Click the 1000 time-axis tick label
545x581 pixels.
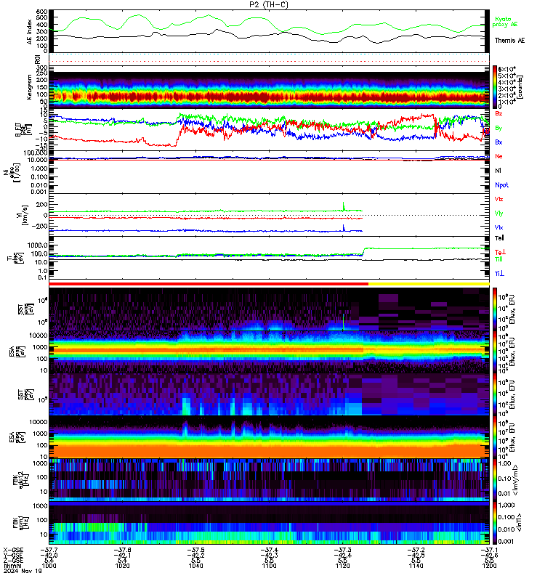pos(49,566)
